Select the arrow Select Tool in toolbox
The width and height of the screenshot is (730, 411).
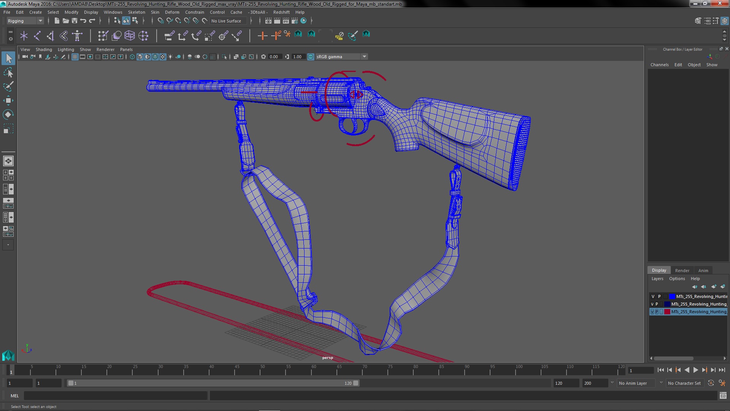tap(8, 58)
